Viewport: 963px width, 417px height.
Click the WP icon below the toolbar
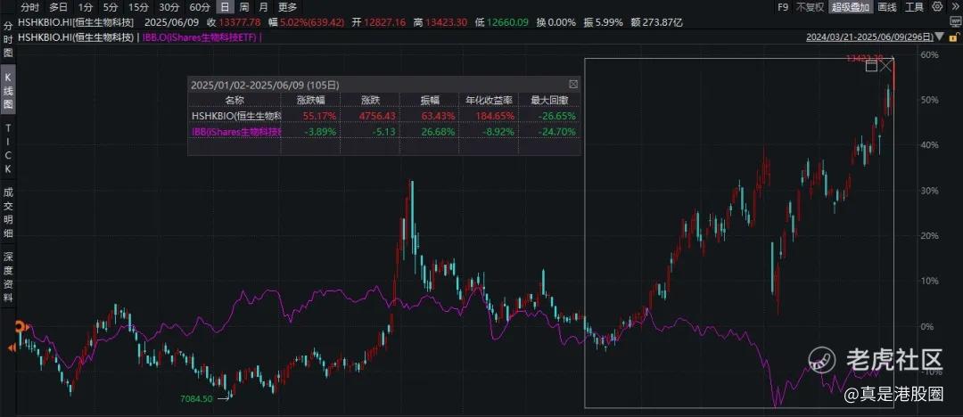tap(955, 22)
